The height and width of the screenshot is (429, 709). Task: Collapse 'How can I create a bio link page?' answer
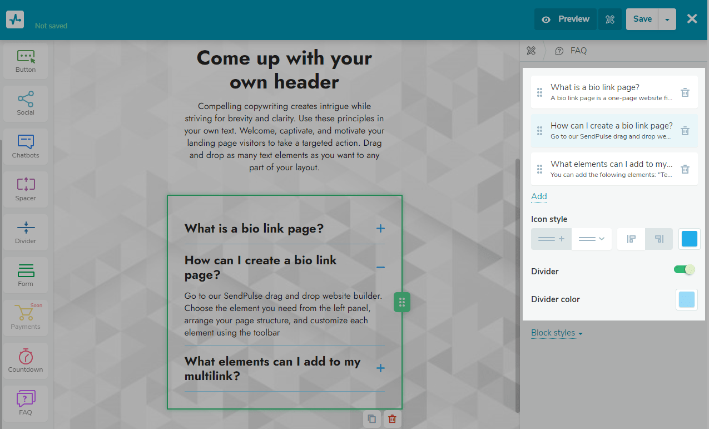tap(380, 268)
